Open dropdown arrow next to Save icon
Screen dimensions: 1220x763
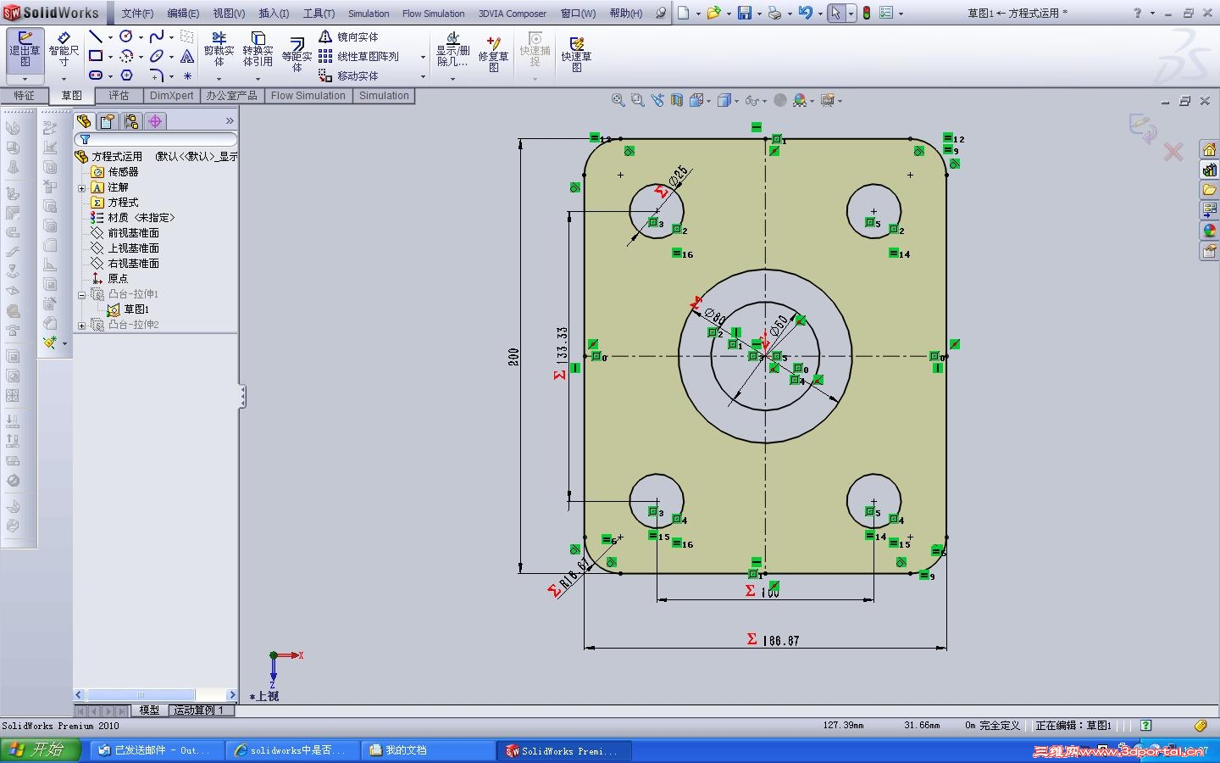[x=759, y=14]
